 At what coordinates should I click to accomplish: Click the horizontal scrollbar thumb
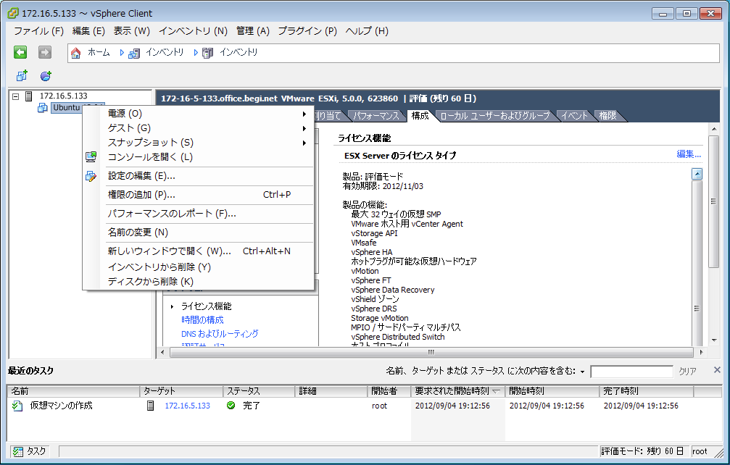click(x=431, y=352)
